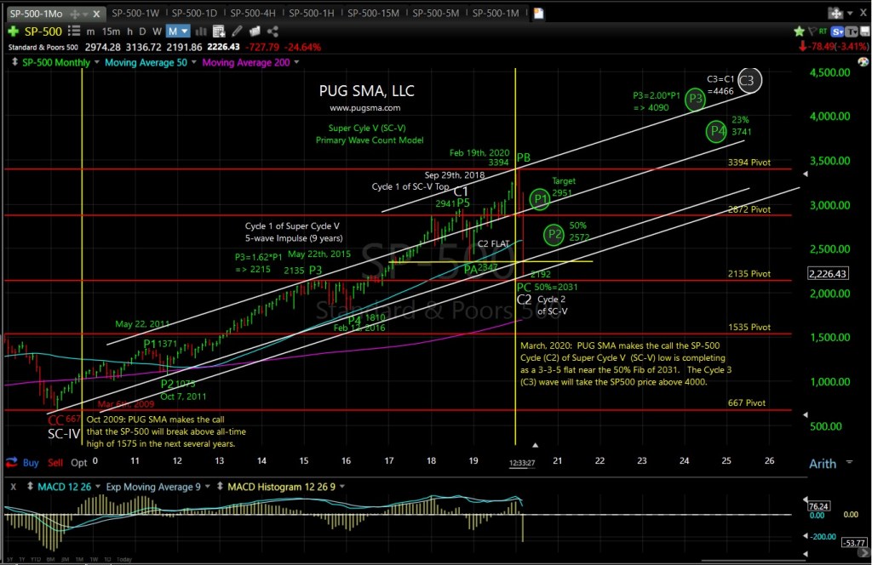Switch to the SP-500-15M tab

pyautogui.click(x=373, y=13)
